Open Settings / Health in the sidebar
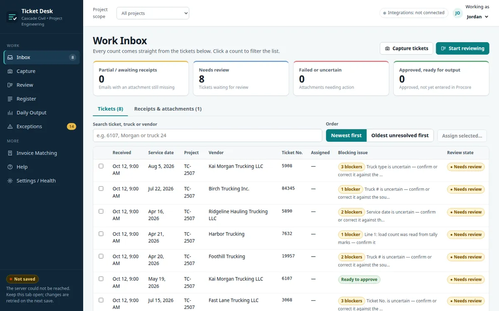Viewport: 499px width, 311px height. pyautogui.click(x=42, y=181)
